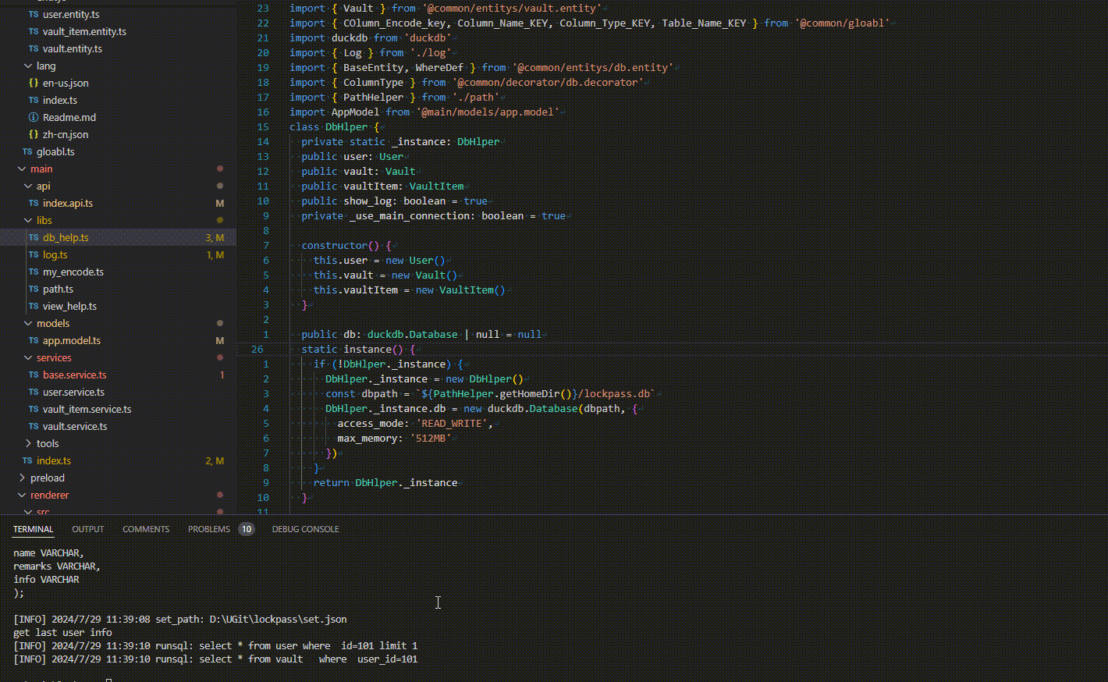Click the static instance() line in editor

click(367, 350)
